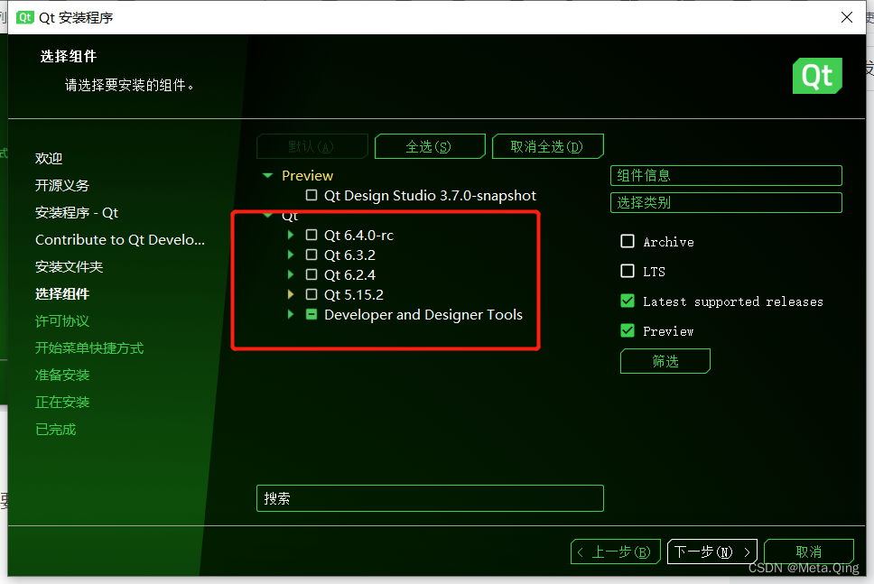The height and width of the screenshot is (584, 874).
Task: Select the 已完成 step in sidebar
Action: (55, 430)
